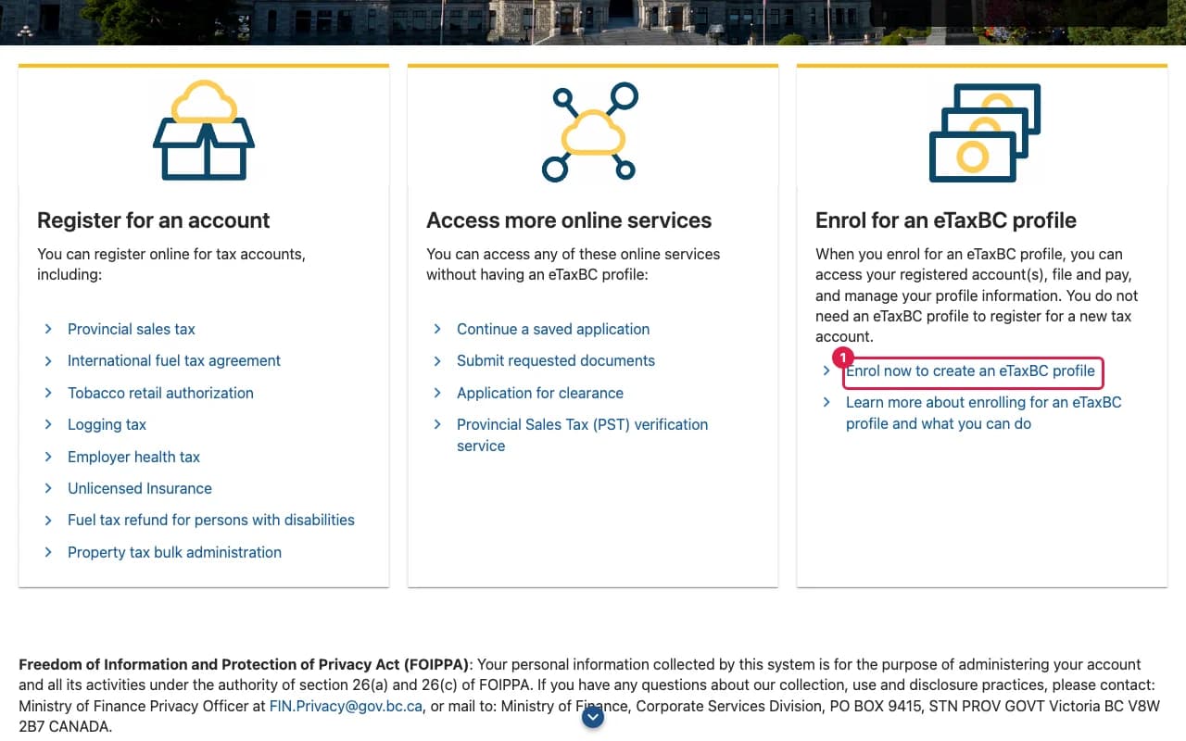Open Property tax bulk administration link
1186x741 pixels.
174,552
